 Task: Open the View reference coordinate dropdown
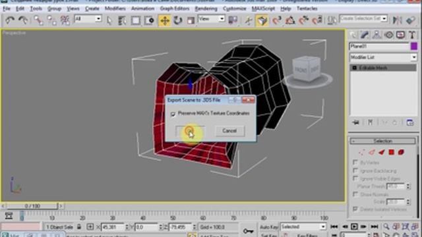[x=211, y=19]
